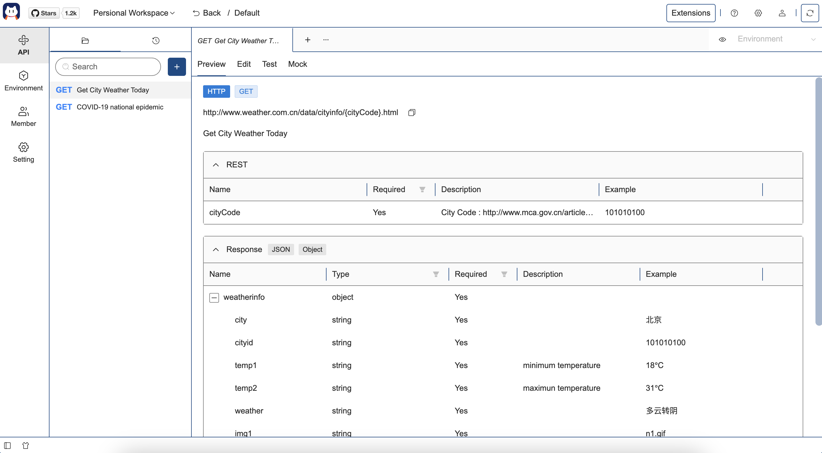Copy the API URL with copy icon
The image size is (822, 453).
click(412, 113)
